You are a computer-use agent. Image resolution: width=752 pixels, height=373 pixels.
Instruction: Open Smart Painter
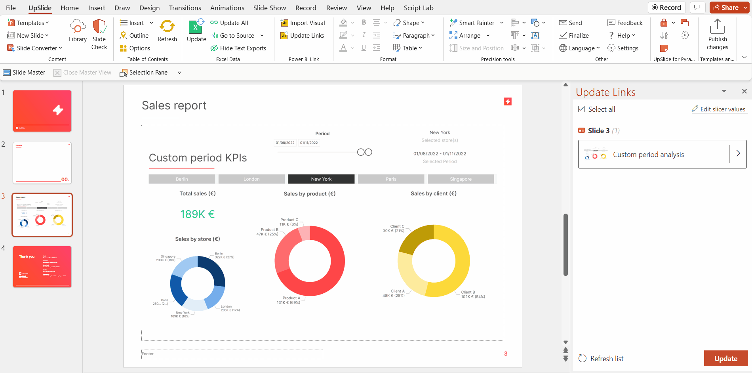[x=474, y=23]
